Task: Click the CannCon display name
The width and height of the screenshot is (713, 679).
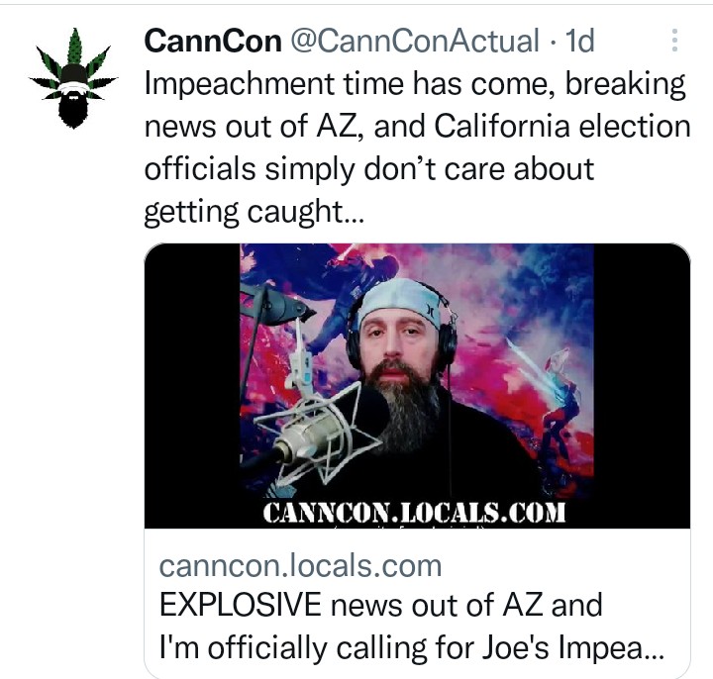Action: [213, 41]
